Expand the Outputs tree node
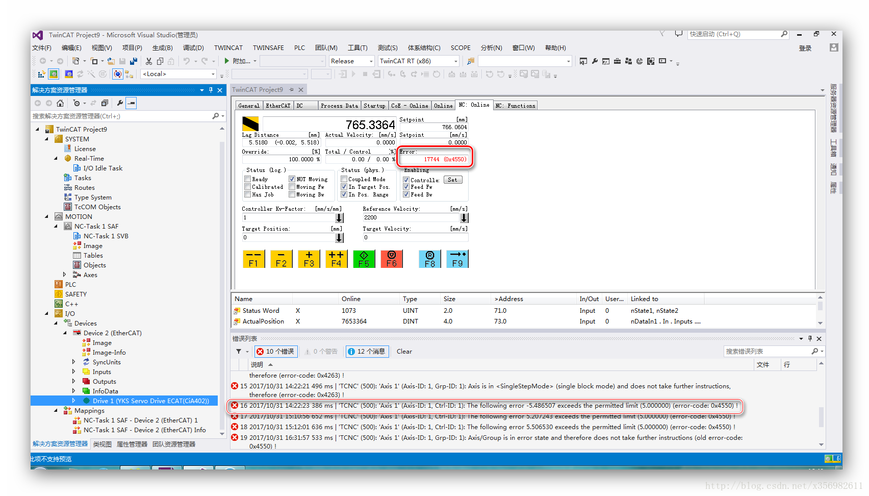Image resolution: width=869 pixels, height=496 pixels. click(x=74, y=381)
